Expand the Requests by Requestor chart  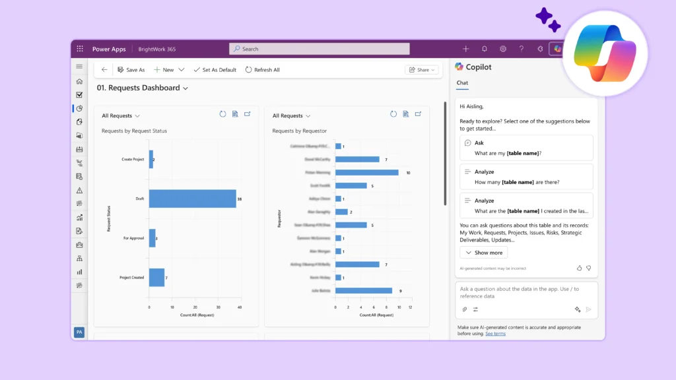pyautogui.click(x=418, y=114)
